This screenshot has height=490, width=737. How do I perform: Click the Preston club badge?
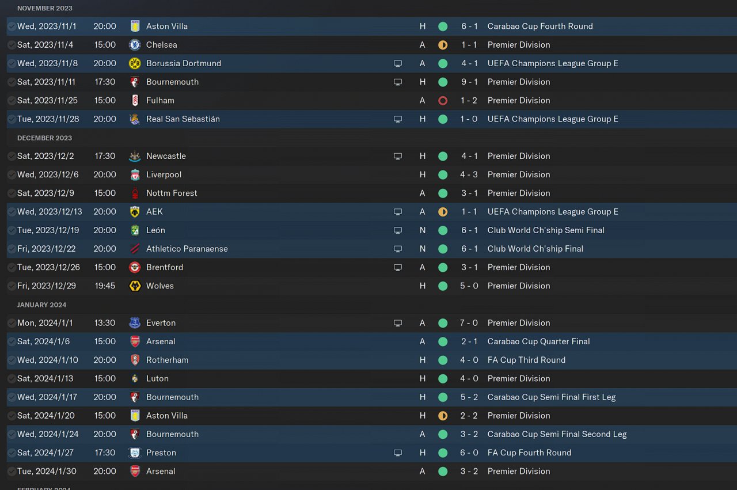point(135,453)
